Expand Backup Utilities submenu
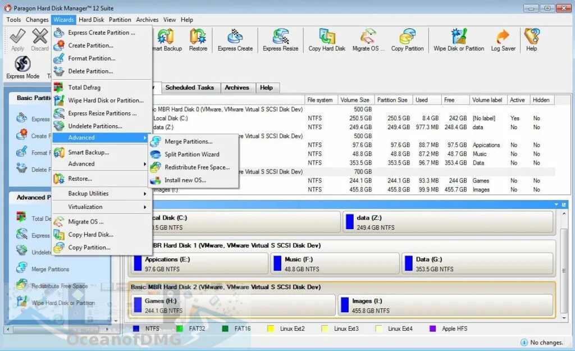 (102, 194)
